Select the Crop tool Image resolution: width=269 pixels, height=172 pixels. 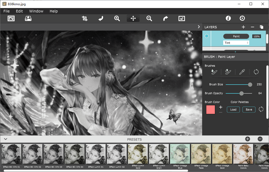click(85, 18)
